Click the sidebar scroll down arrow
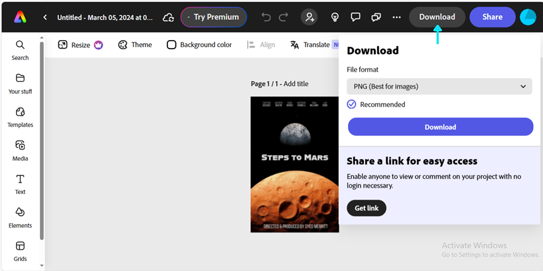 click(x=42, y=266)
